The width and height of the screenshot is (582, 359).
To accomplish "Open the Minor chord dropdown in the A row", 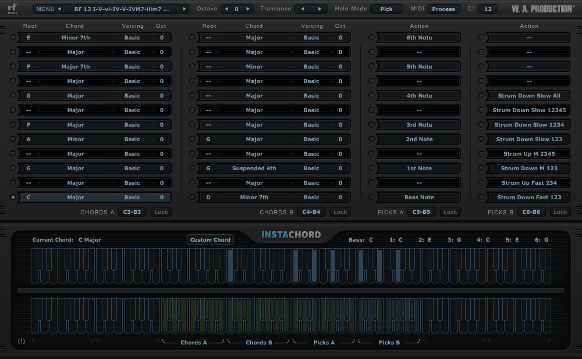I will coord(75,139).
